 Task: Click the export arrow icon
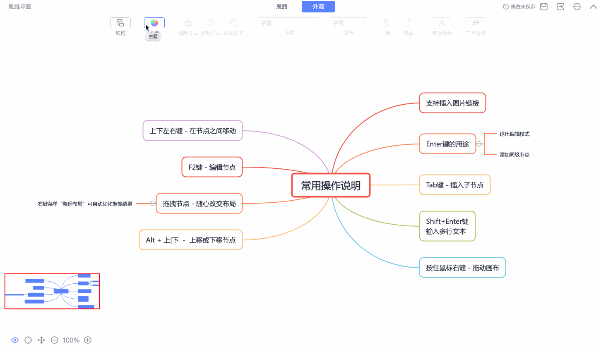click(560, 7)
